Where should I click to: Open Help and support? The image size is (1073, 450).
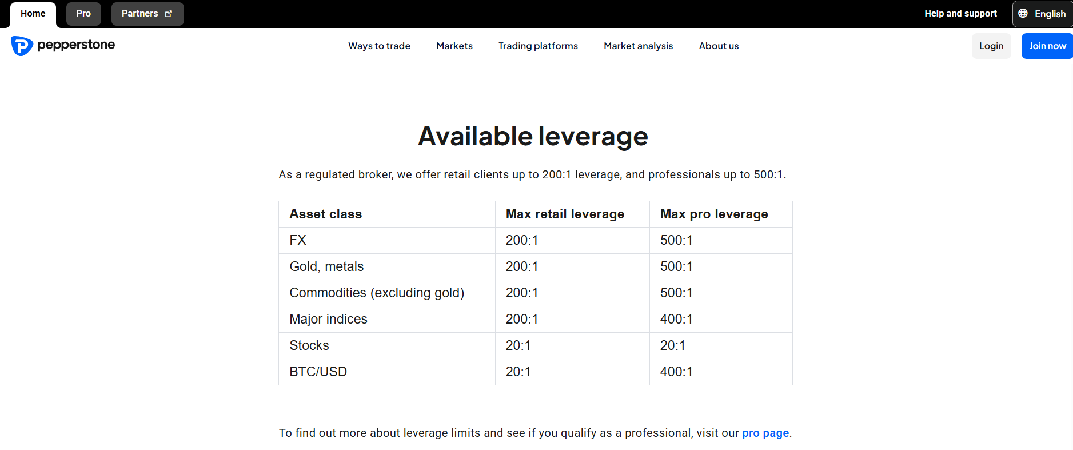pyautogui.click(x=960, y=14)
